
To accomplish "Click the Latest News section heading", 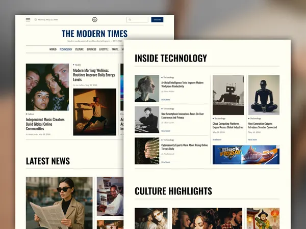I will point(48,161).
